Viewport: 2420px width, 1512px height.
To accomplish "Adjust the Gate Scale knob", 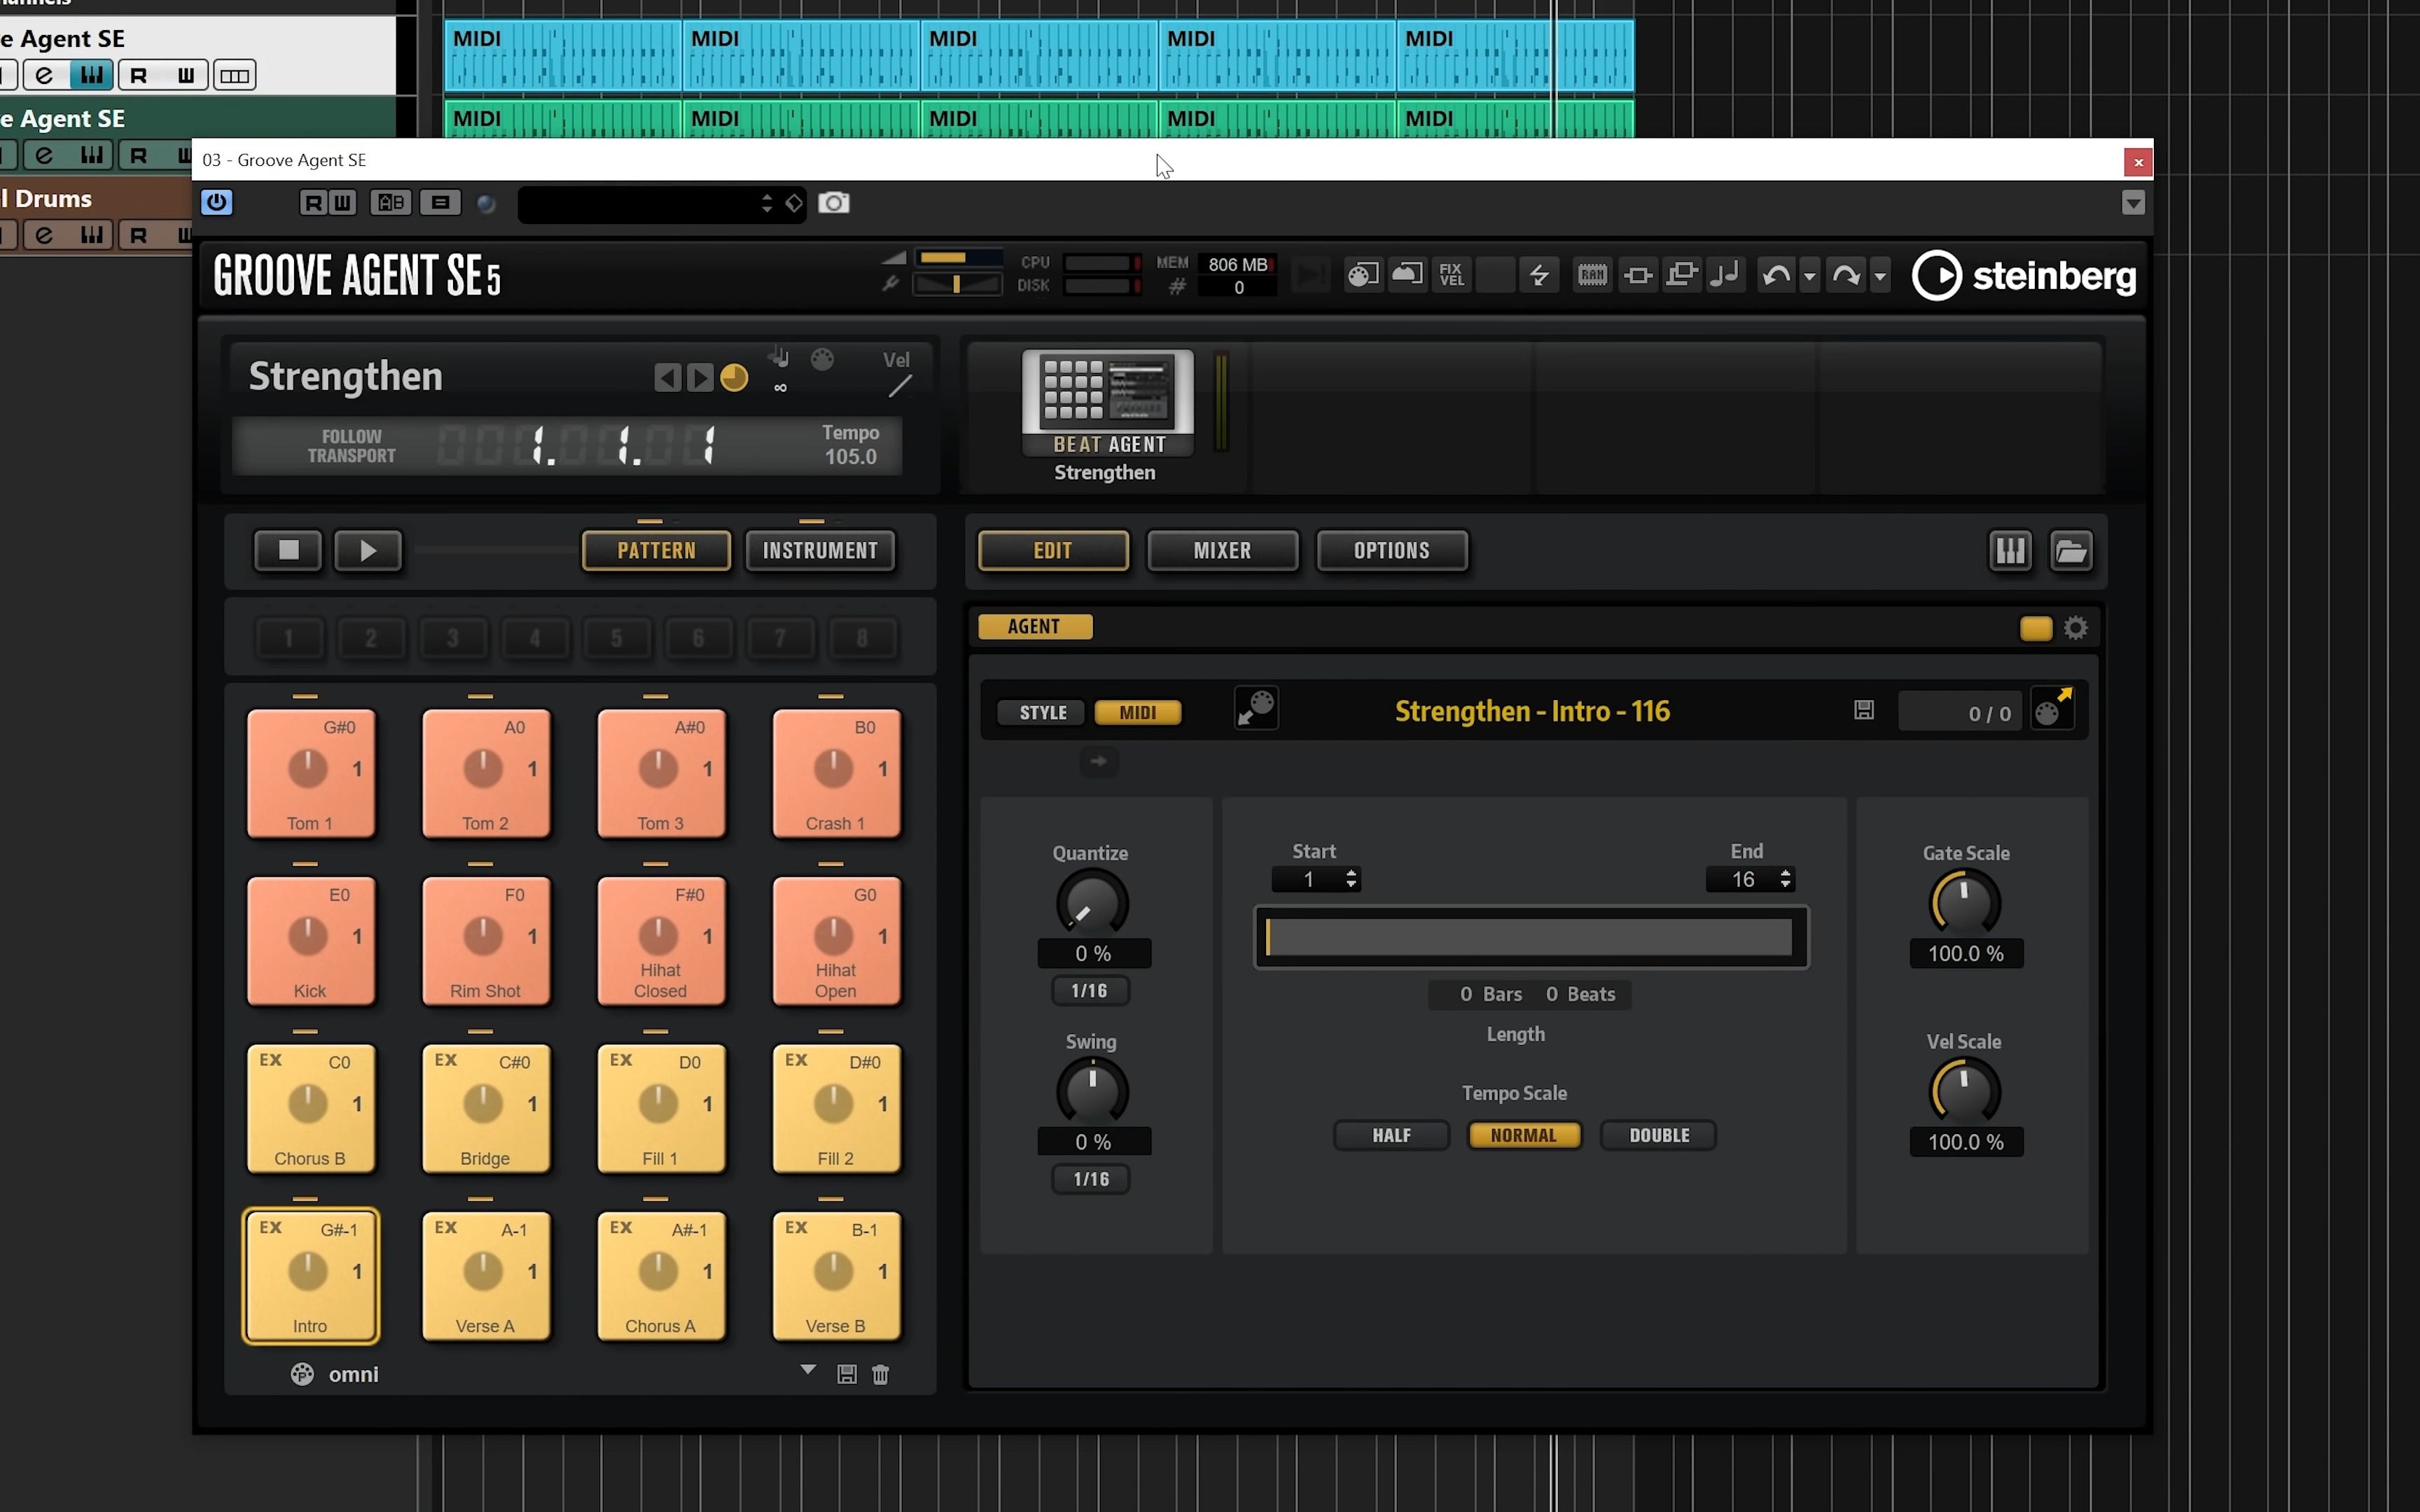I will click(1964, 903).
